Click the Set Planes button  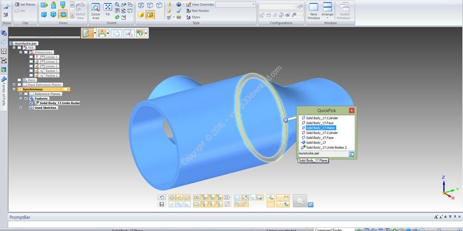tap(25, 5)
